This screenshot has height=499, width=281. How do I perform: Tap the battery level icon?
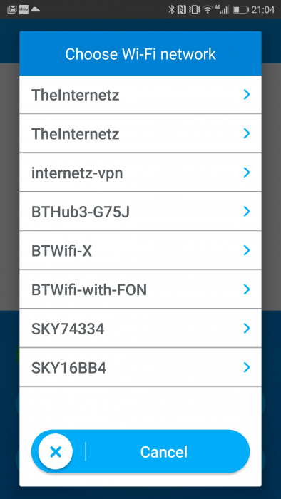pyautogui.click(x=240, y=10)
